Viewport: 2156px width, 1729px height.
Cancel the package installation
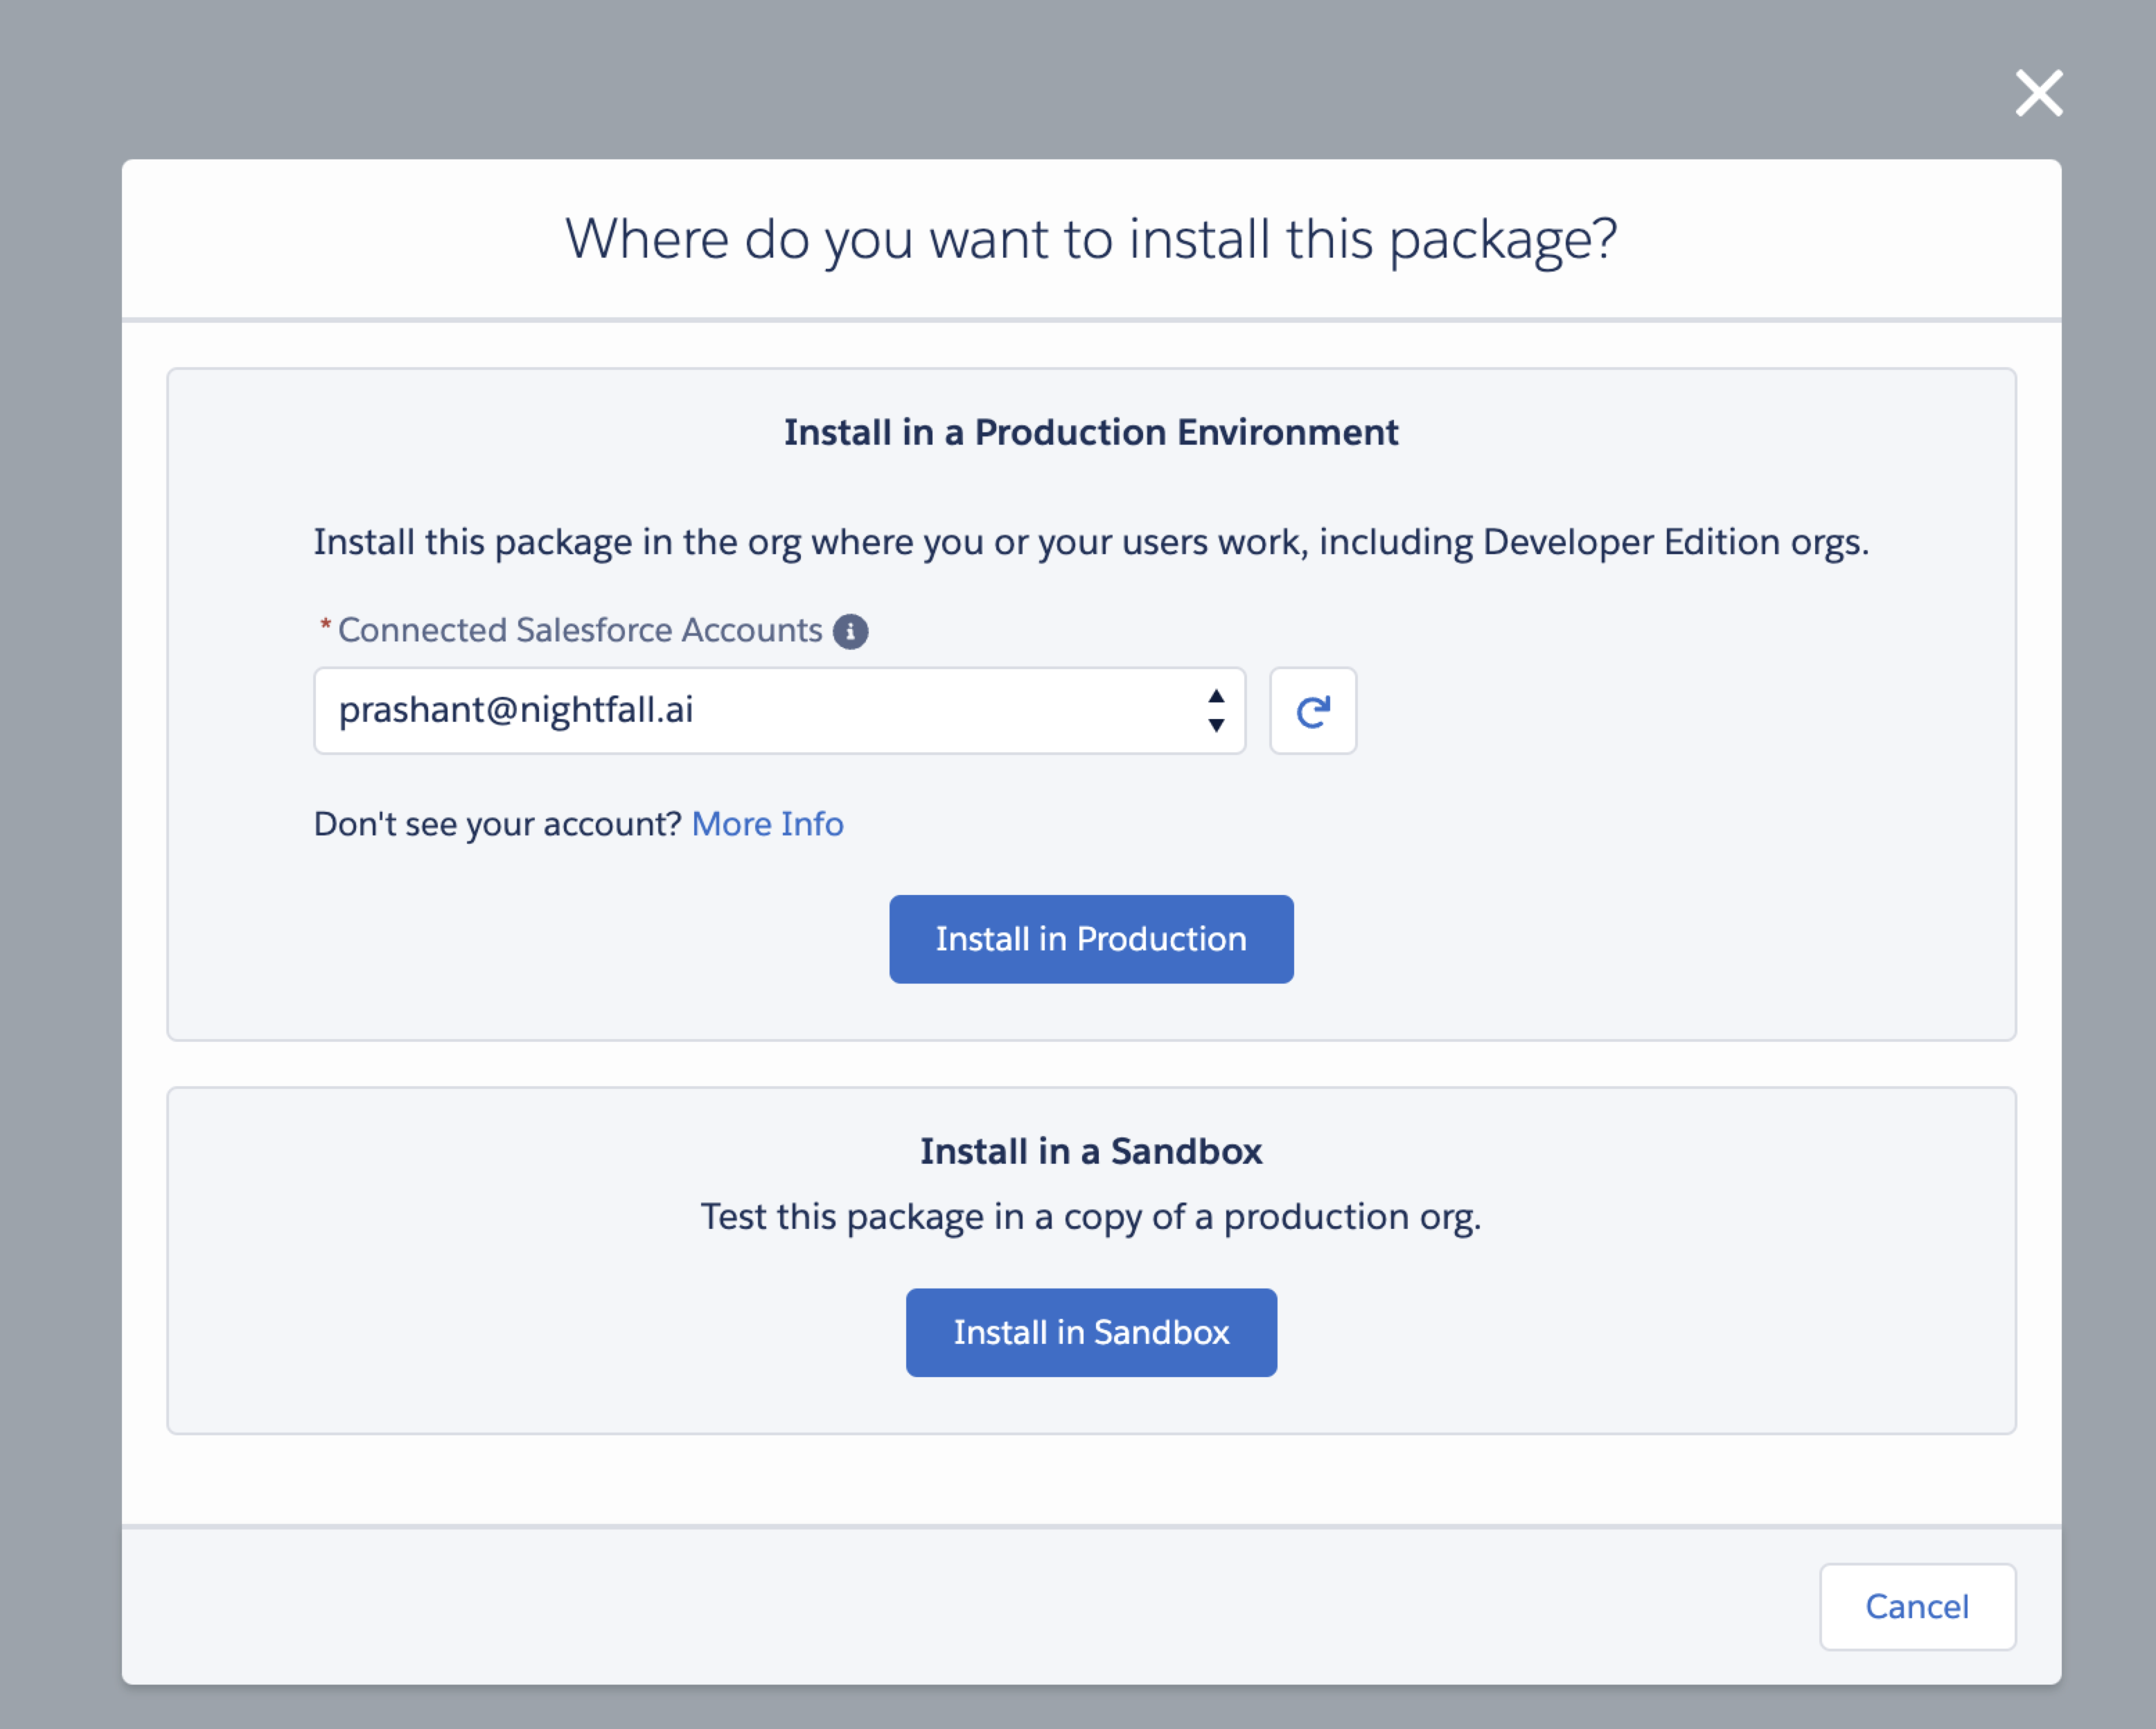tap(1916, 1606)
